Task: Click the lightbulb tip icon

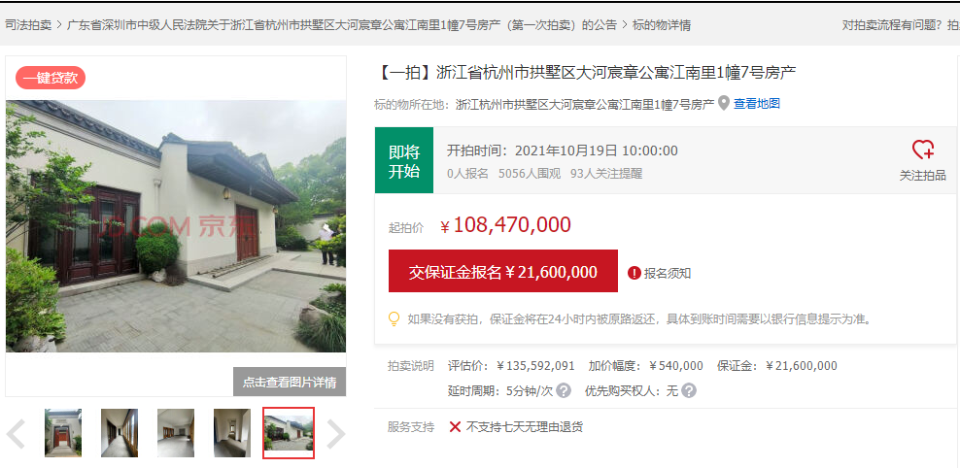Action: 394,318
